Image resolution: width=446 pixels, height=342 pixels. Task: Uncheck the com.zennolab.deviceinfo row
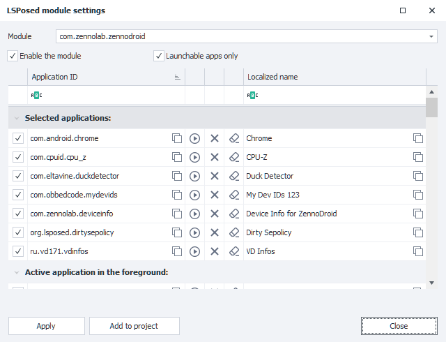pos(18,214)
